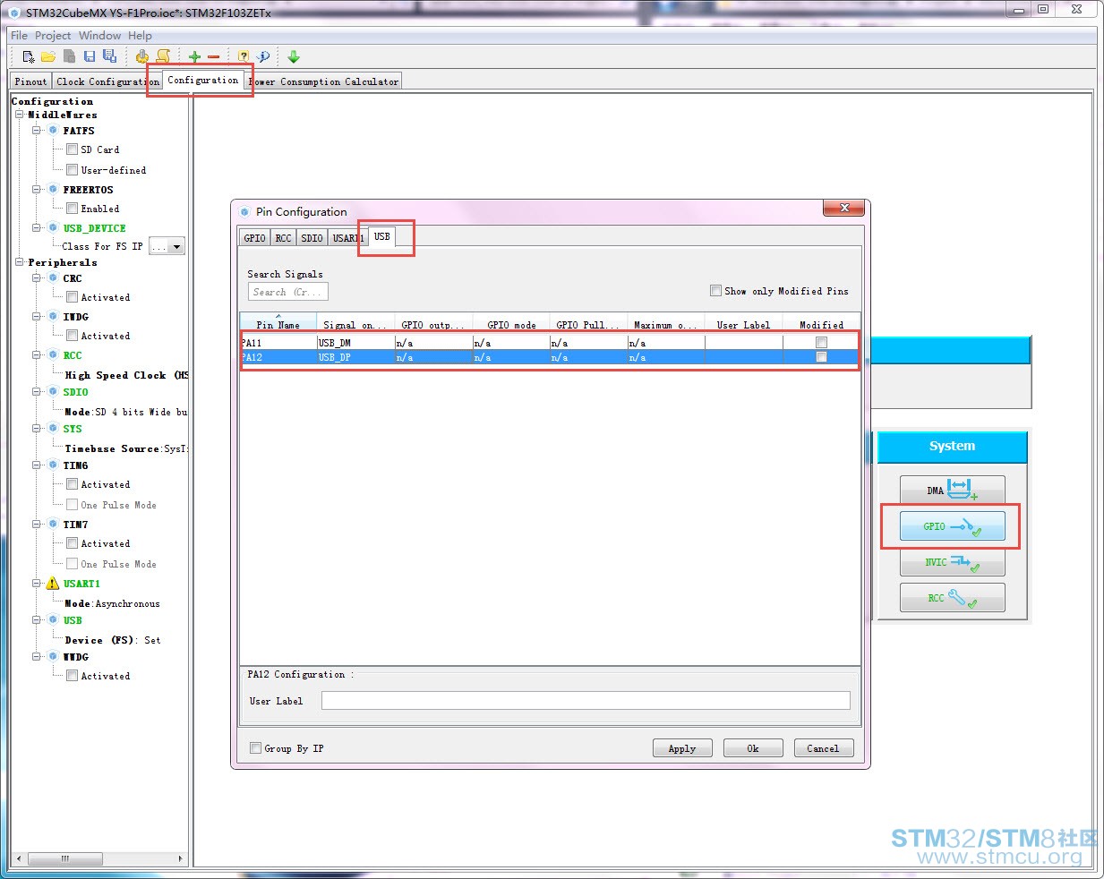This screenshot has width=1104, height=879.
Task: Click the SDIO peripheral node icon
Action: (x=53, y=392)
